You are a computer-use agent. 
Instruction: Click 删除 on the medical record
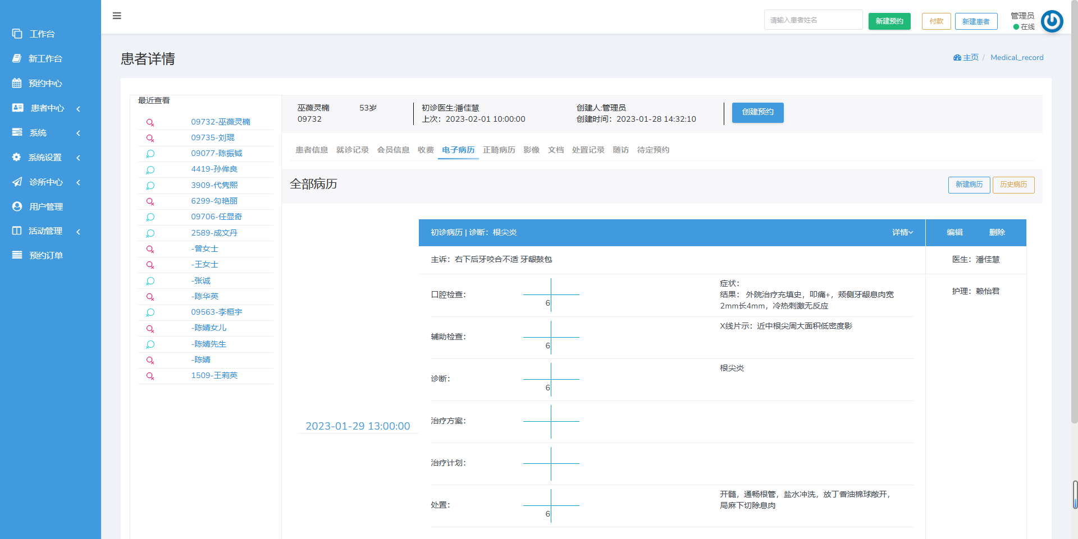(997, 232)
